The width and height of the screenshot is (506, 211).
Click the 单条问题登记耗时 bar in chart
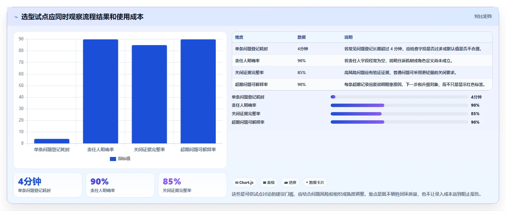click(x=52, y=141)
